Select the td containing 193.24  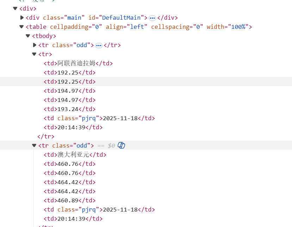point(70,109)
